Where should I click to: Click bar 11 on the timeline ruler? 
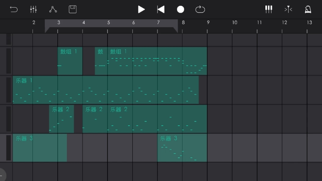click(259, 23)
